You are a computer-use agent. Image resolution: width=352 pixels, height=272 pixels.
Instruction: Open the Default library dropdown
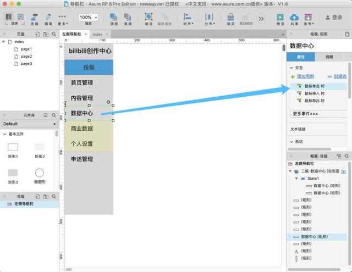(29, 124)
